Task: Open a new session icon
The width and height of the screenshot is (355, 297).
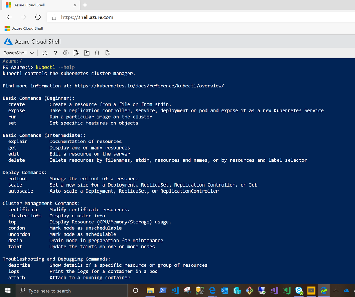Action: (x=86, y=53)
